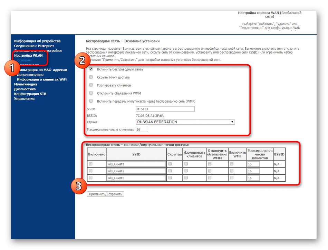Open Мультимедиа section
The image size is (328, 250).
tap(26, 84)
